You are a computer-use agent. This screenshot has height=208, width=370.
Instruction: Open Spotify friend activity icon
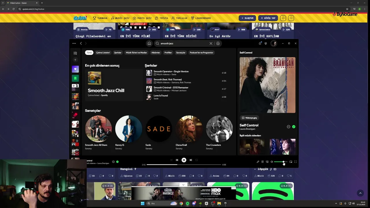pos(266,43)
